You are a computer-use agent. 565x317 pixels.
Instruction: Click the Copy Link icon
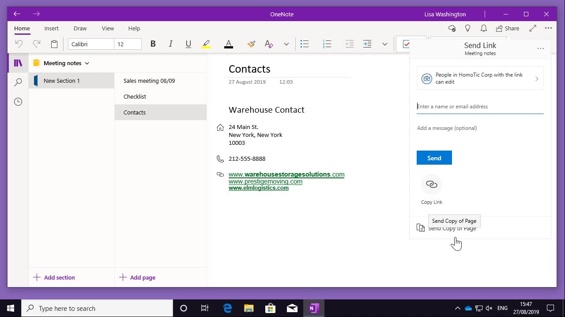click(431, 184)
